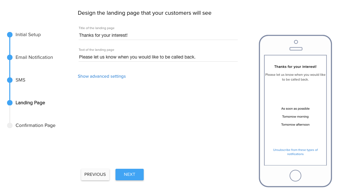Click the Confirmation Page step circle
Image resolution: width=349 pixels, height=195 pixels.
[x=10, y=125]
